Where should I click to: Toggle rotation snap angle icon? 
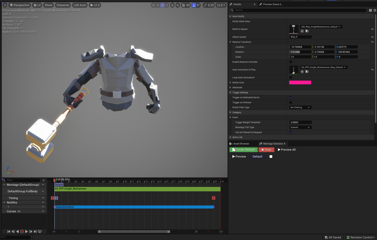194,5
